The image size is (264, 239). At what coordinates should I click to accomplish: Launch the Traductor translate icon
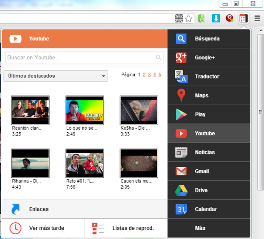181,76
